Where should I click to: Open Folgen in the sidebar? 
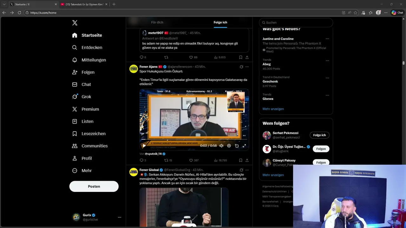[x=83, y=72]
